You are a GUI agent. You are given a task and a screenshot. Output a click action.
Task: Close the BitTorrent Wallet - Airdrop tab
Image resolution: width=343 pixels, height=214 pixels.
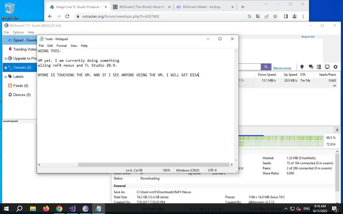(232, 7)
